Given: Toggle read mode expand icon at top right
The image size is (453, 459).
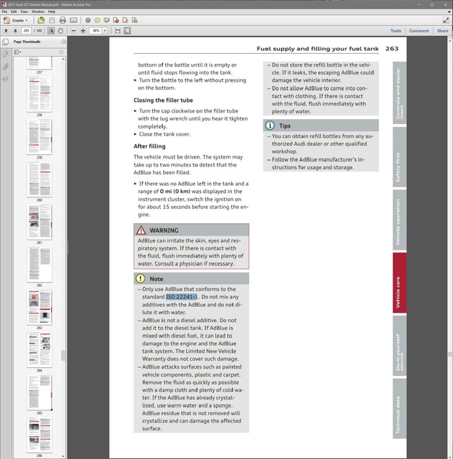Looking at the screenshot, I should pos(446,20).
